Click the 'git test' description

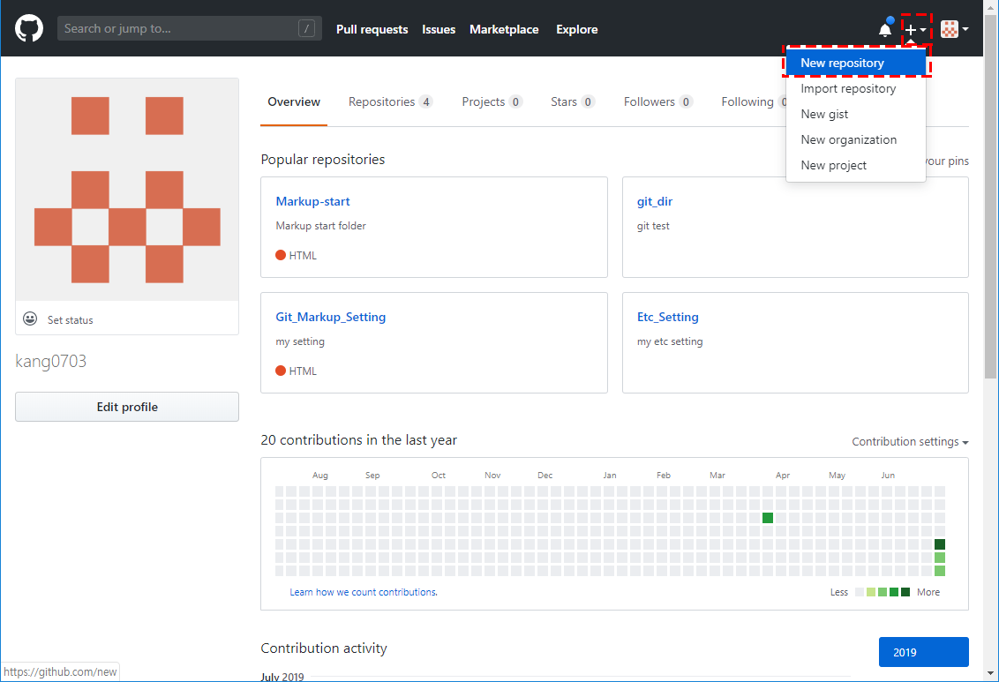pos(653,226)
